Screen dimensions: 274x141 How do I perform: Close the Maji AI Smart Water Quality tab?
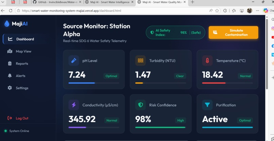tap(185, 2)
